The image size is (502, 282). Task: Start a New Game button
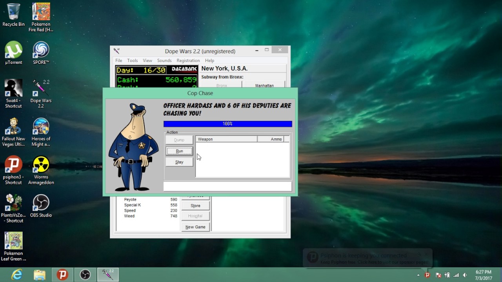[x=195, y=227]
